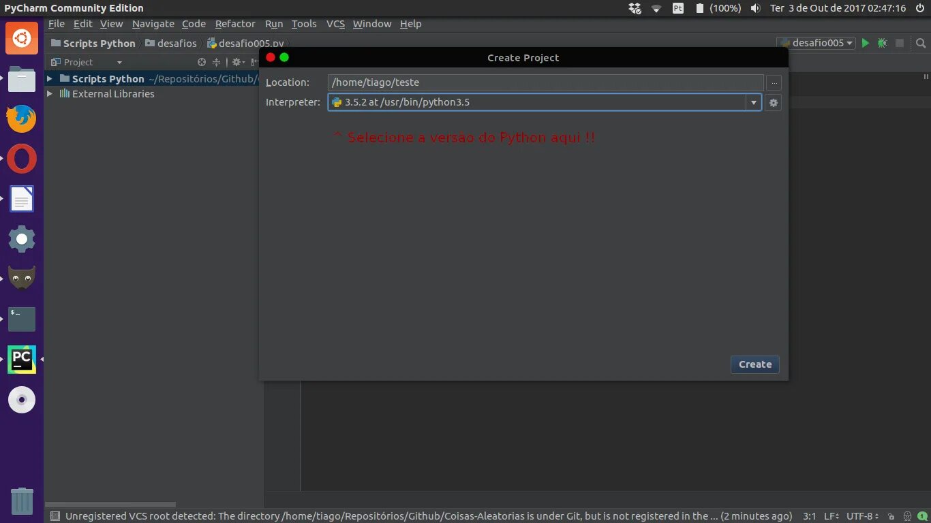
Task: Open the Trash from the dock
Action: tap(22, 501)
